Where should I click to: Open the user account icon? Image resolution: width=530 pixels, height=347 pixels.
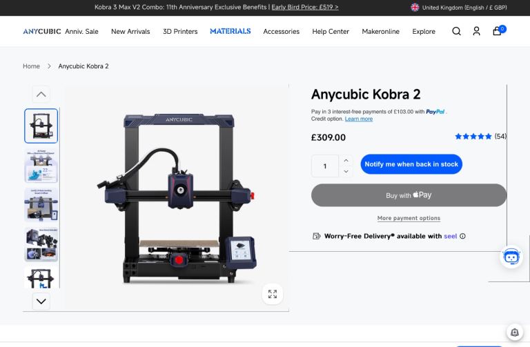[x=477, y=32]
